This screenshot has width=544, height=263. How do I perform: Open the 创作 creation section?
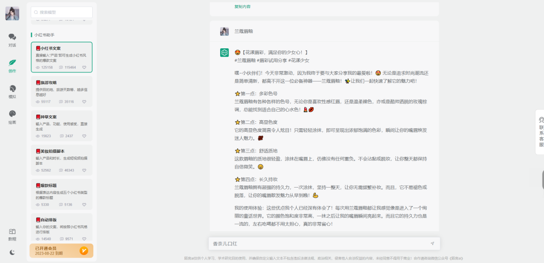click(12, 66)
